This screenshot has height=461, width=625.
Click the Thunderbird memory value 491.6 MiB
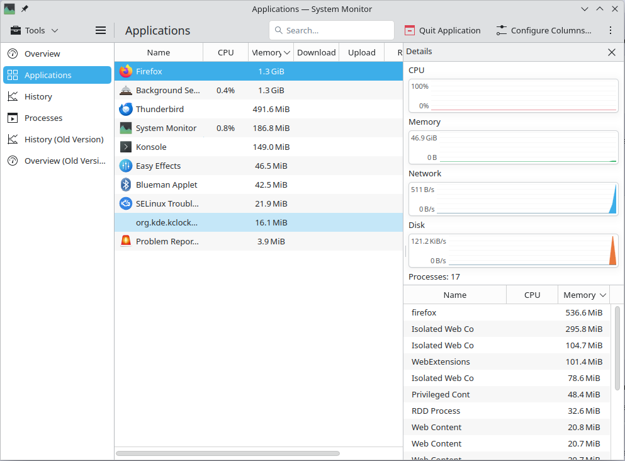tap(271, 110)
